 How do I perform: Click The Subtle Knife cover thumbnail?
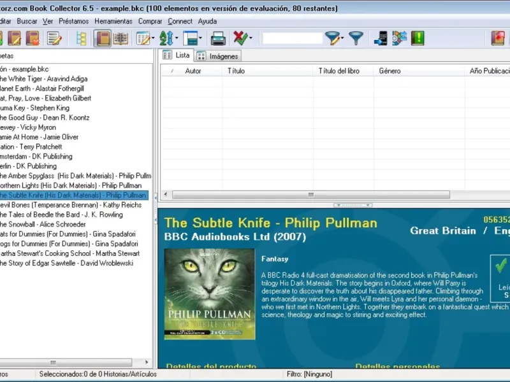click(210, 294)
